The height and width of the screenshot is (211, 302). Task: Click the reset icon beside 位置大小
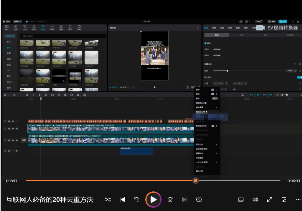[x=295, y=64]
